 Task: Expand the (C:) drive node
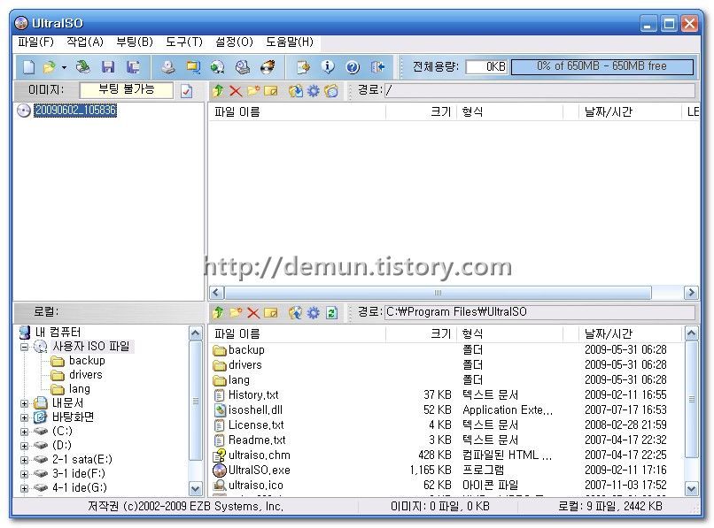click(x=25, y=432)
